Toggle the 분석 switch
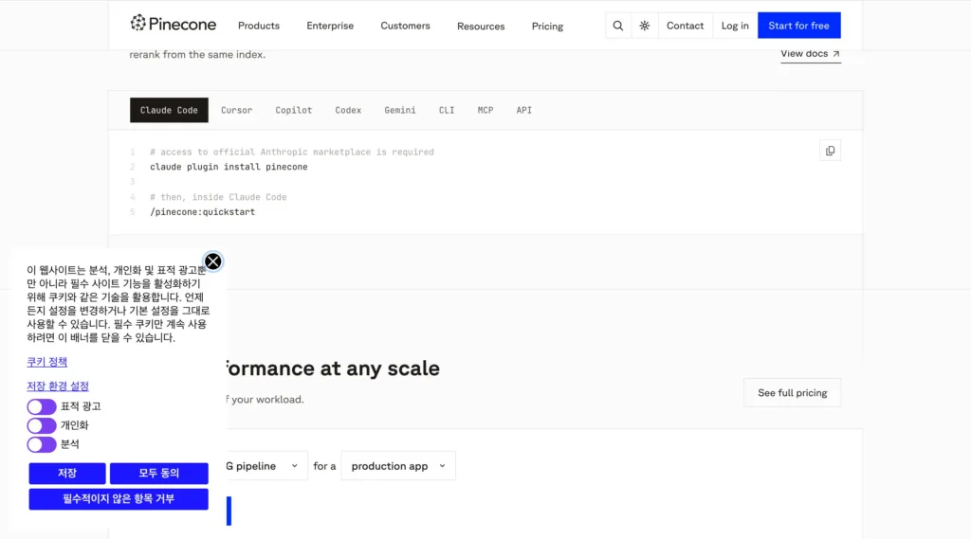Screen dimensions: 971x539 [42, 444]
